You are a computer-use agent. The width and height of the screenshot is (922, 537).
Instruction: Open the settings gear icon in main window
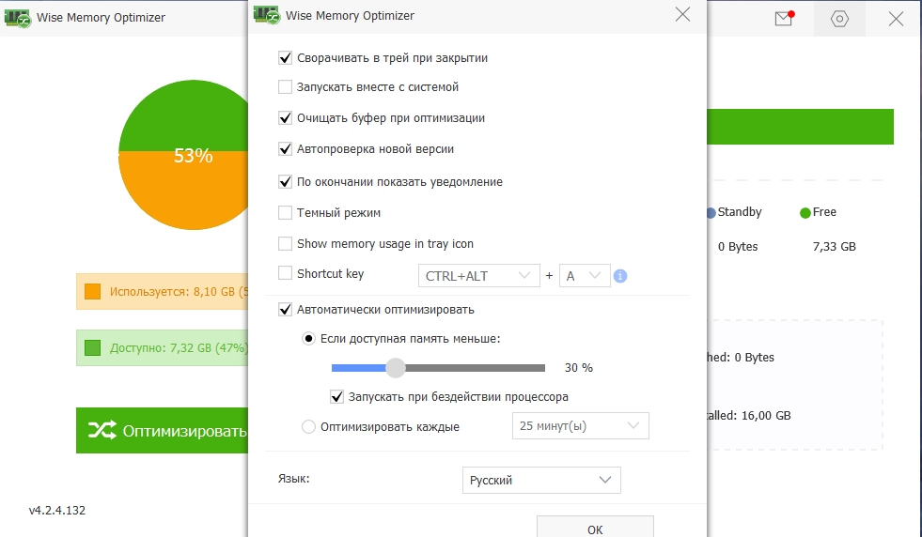pos(839,19)
